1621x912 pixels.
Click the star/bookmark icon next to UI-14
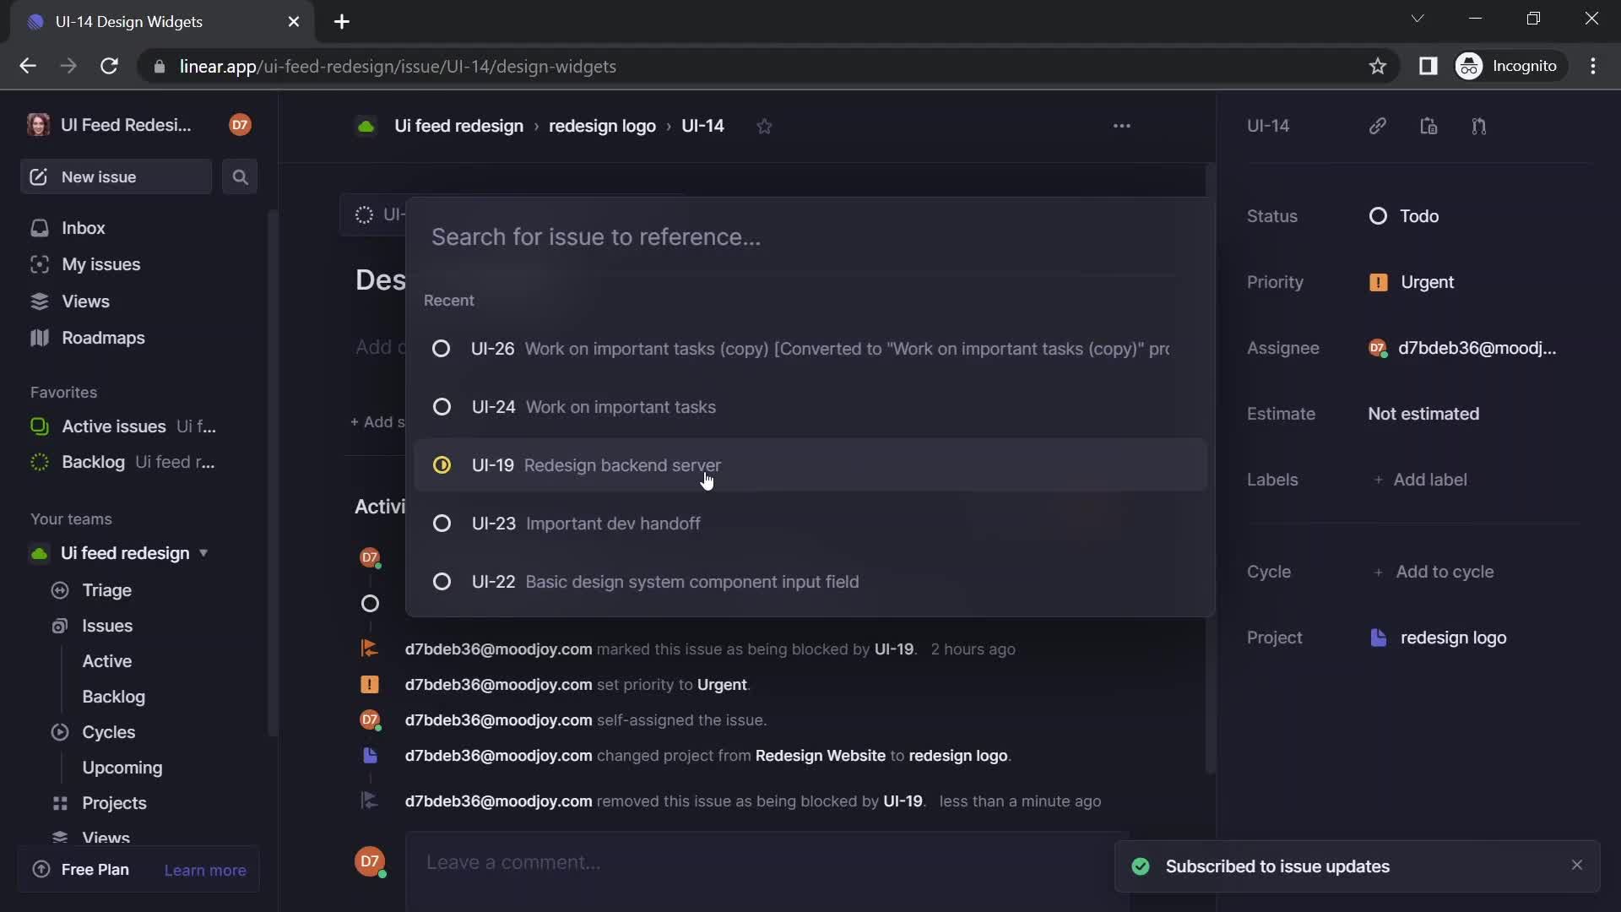pyautogui.click(x=764, y=126)
